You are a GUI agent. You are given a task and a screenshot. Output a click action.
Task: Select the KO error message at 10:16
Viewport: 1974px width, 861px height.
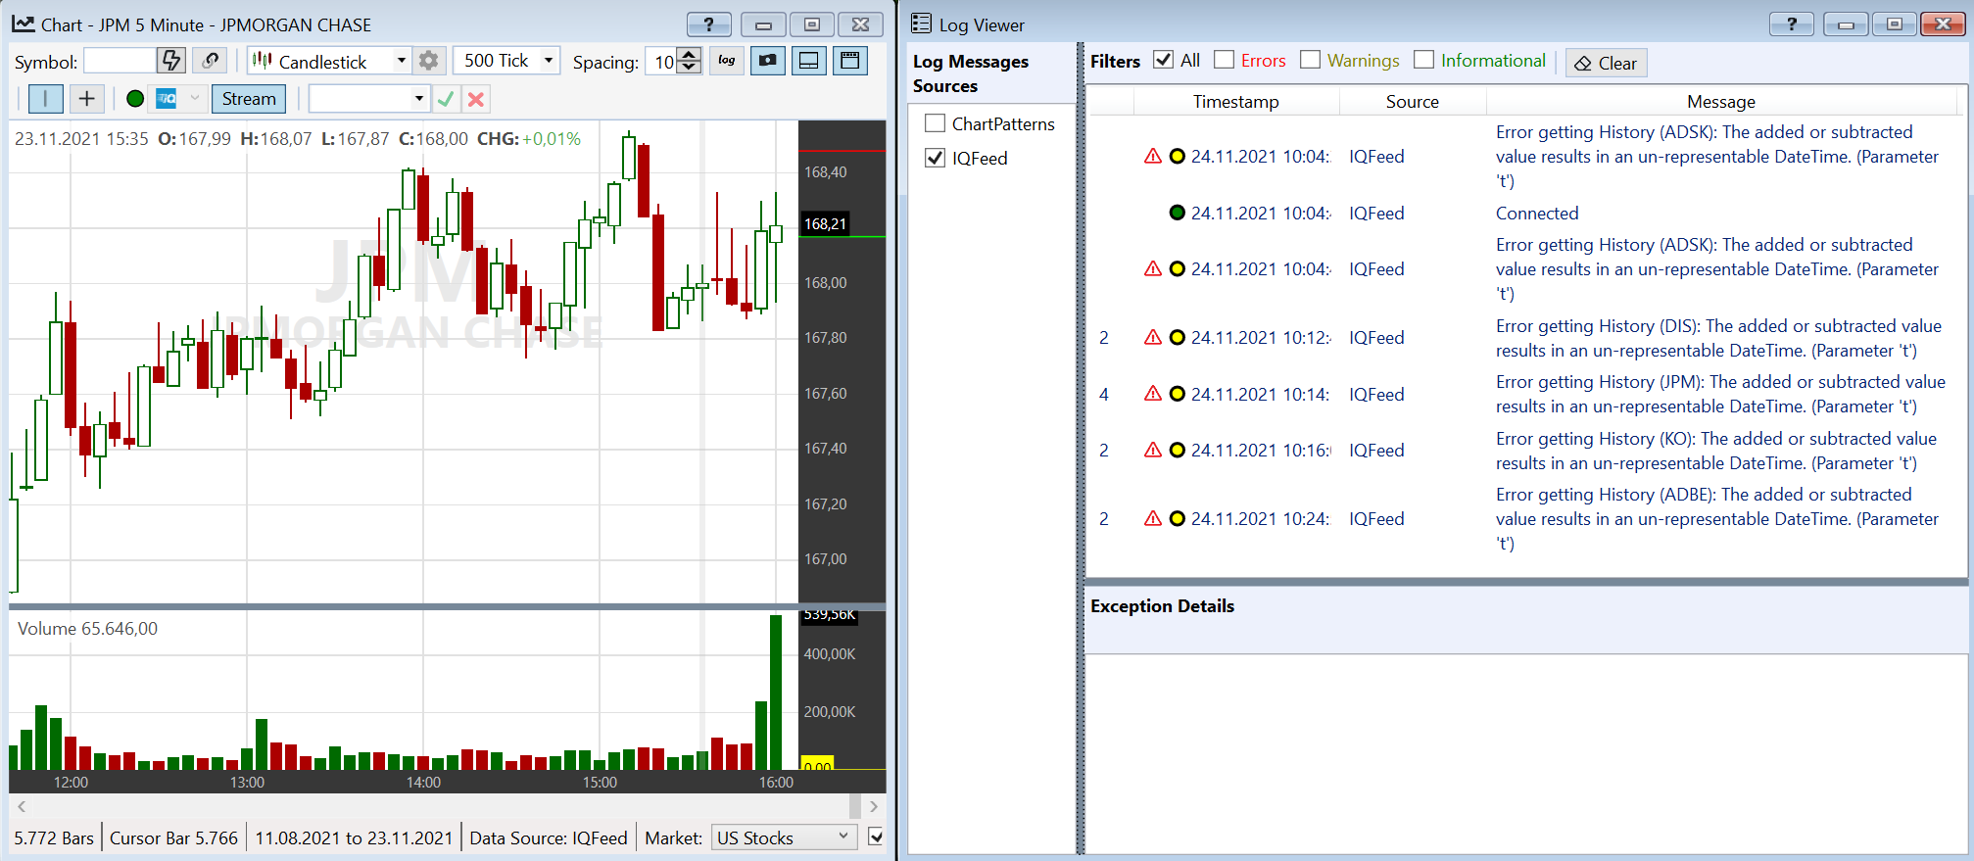1716,451
